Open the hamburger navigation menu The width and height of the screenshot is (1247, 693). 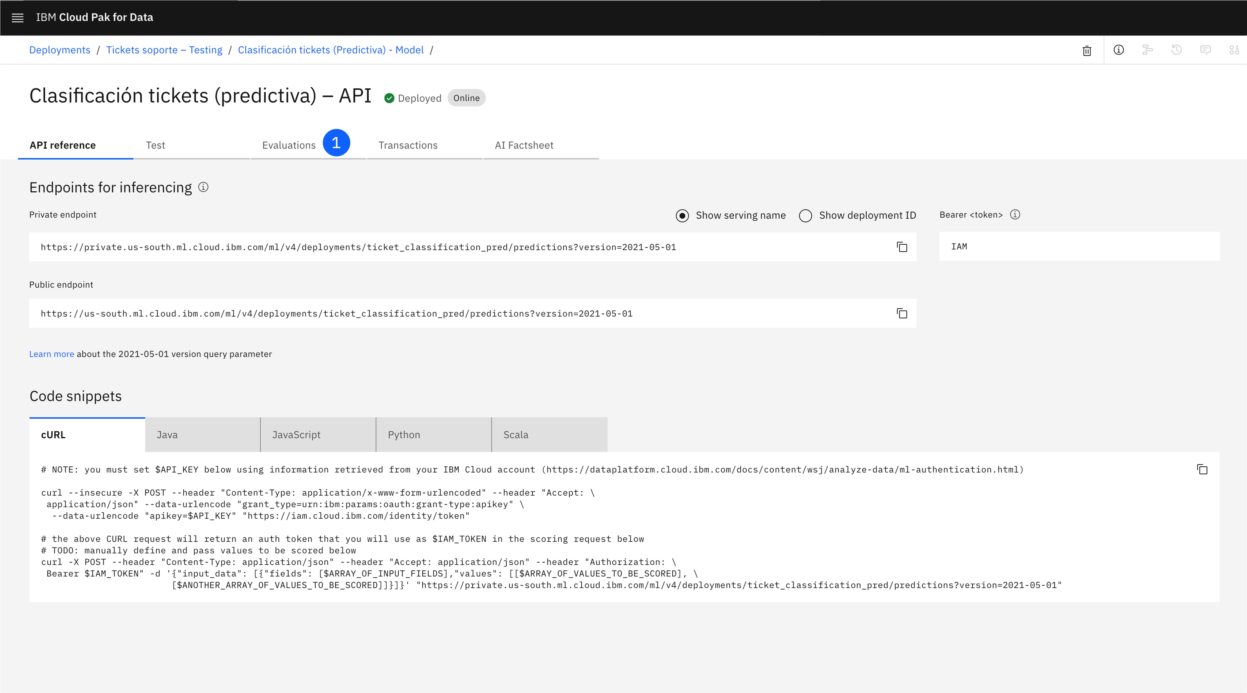tap(17, 18)
